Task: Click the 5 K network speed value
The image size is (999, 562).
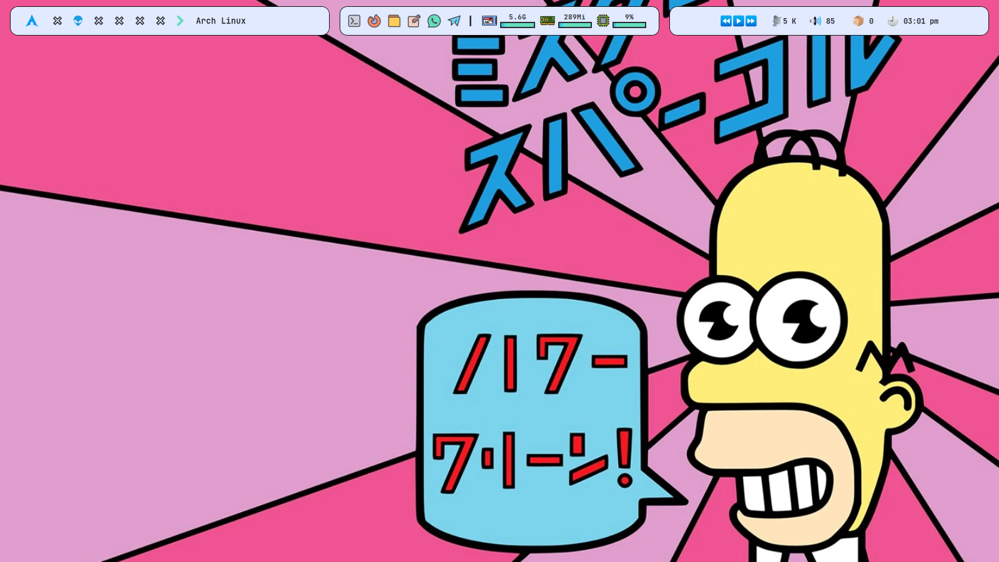Action: (x=790, y=21)
